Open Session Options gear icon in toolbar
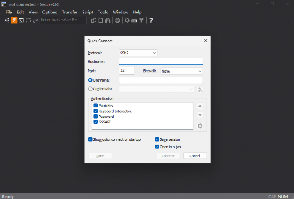The image size is (294, 199). tap(127, 20)
